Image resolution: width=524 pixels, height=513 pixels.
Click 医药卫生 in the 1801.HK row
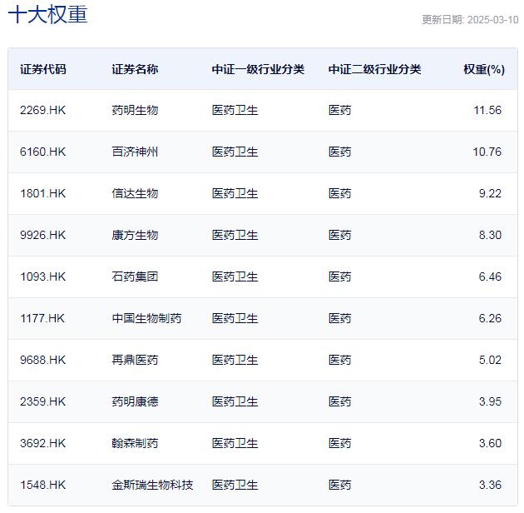(235, 193)
